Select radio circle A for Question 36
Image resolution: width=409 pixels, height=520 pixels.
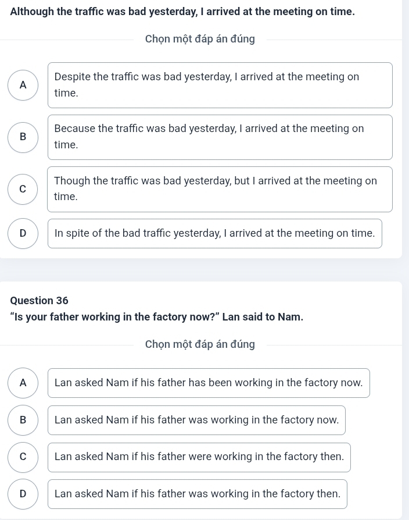(x=23, y=383)
